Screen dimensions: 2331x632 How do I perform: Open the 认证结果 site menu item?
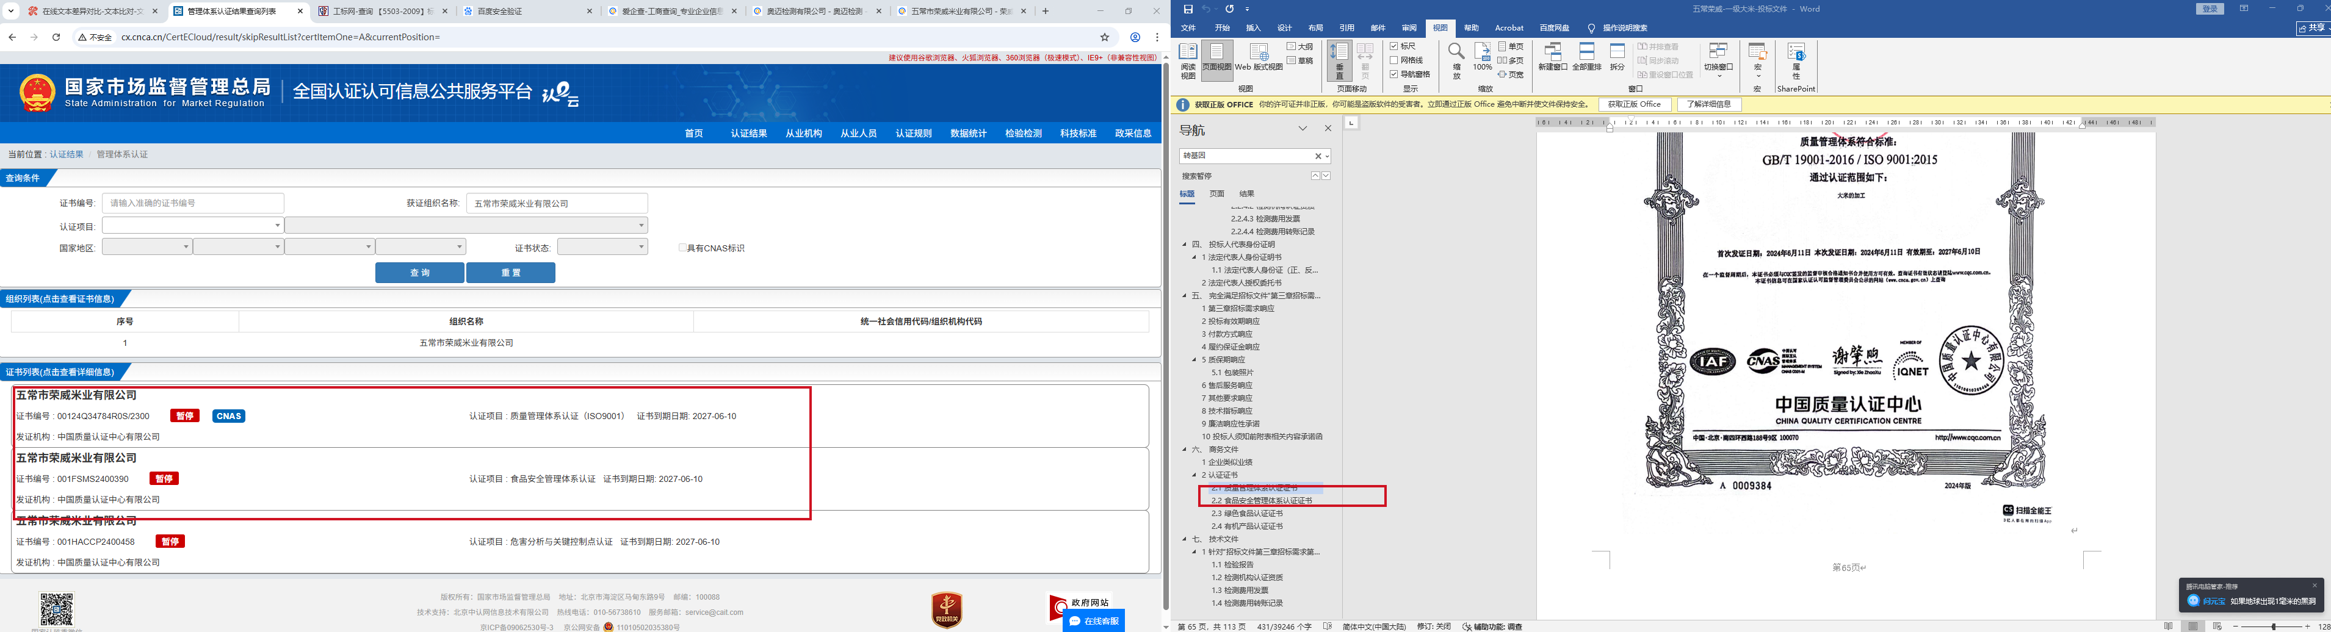(750, 133)
